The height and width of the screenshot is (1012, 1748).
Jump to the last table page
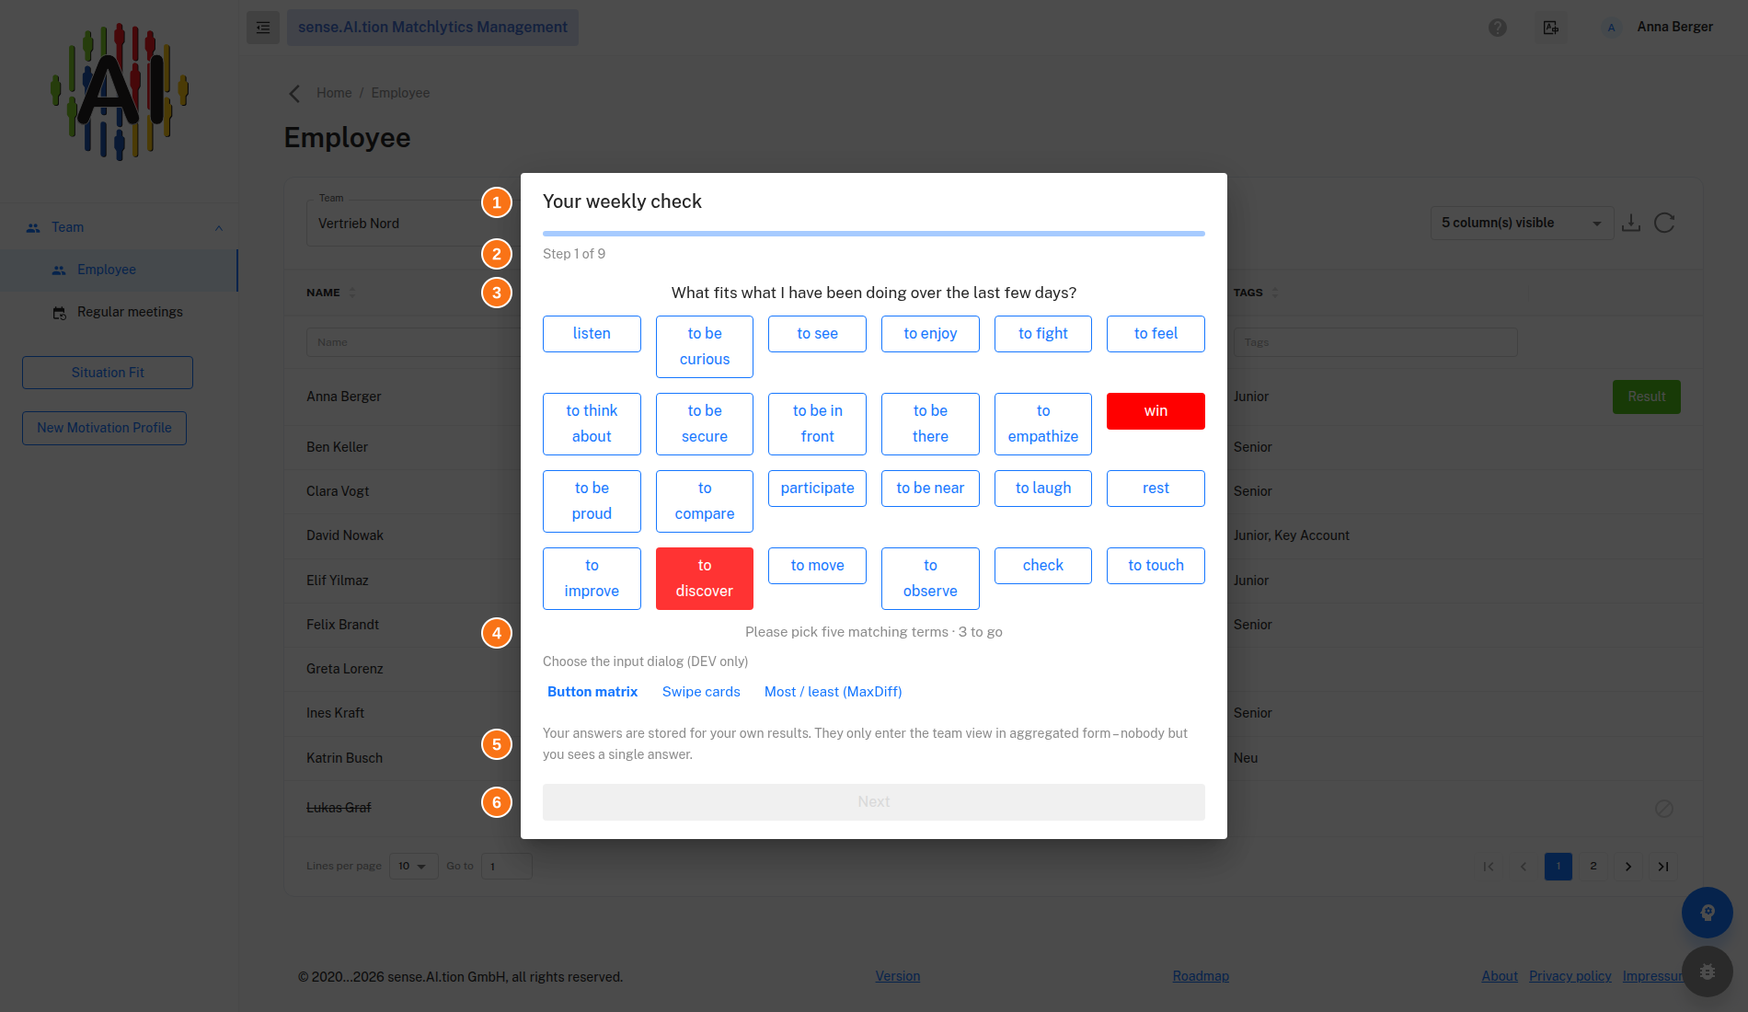(1663, 867)
